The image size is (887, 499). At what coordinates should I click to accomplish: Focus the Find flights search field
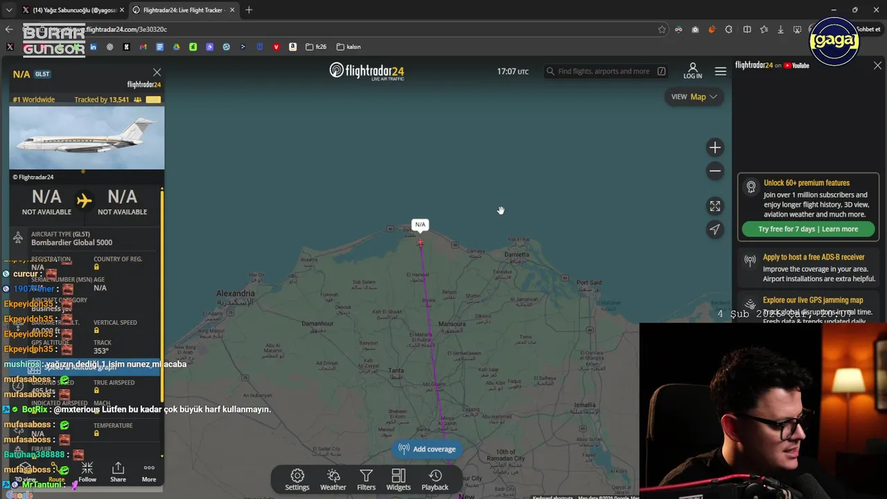point(606,71)
